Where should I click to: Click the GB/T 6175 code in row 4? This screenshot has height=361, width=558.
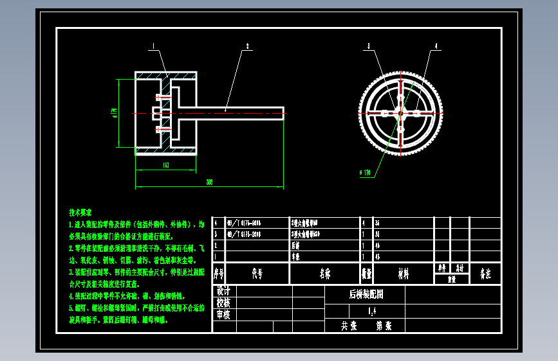click(244, 223)
